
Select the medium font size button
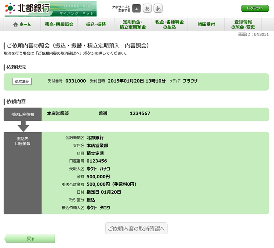pyautogui.click(x=147, y=9)
